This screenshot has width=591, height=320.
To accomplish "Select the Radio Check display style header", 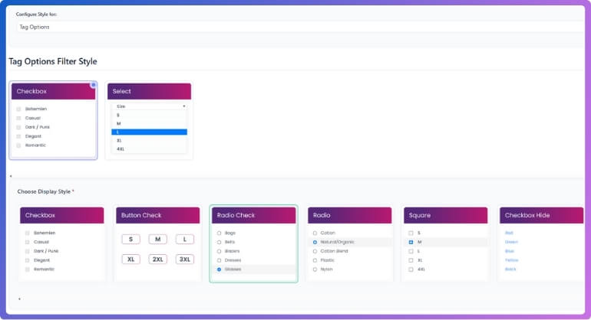I will point(253,216).
